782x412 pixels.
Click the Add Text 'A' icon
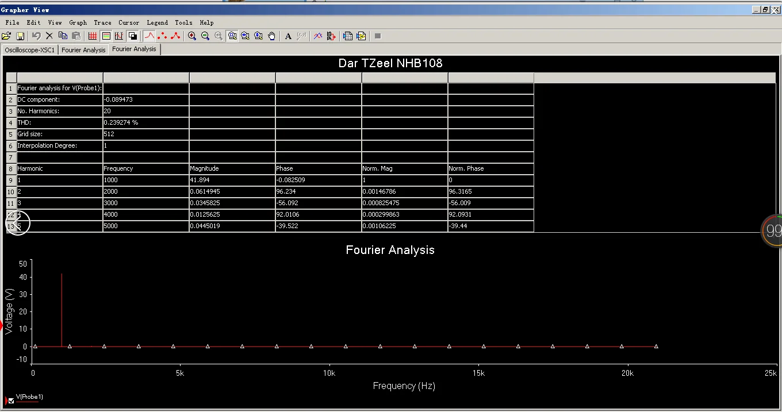[288, 36]
